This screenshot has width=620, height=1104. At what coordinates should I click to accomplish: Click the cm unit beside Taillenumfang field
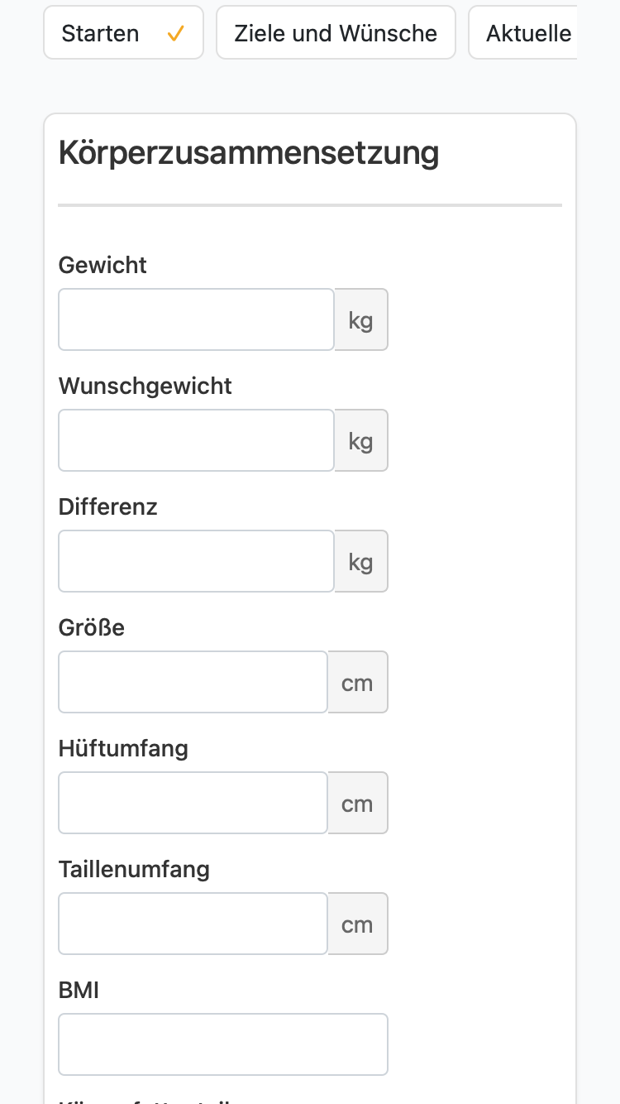pos(358,924)
